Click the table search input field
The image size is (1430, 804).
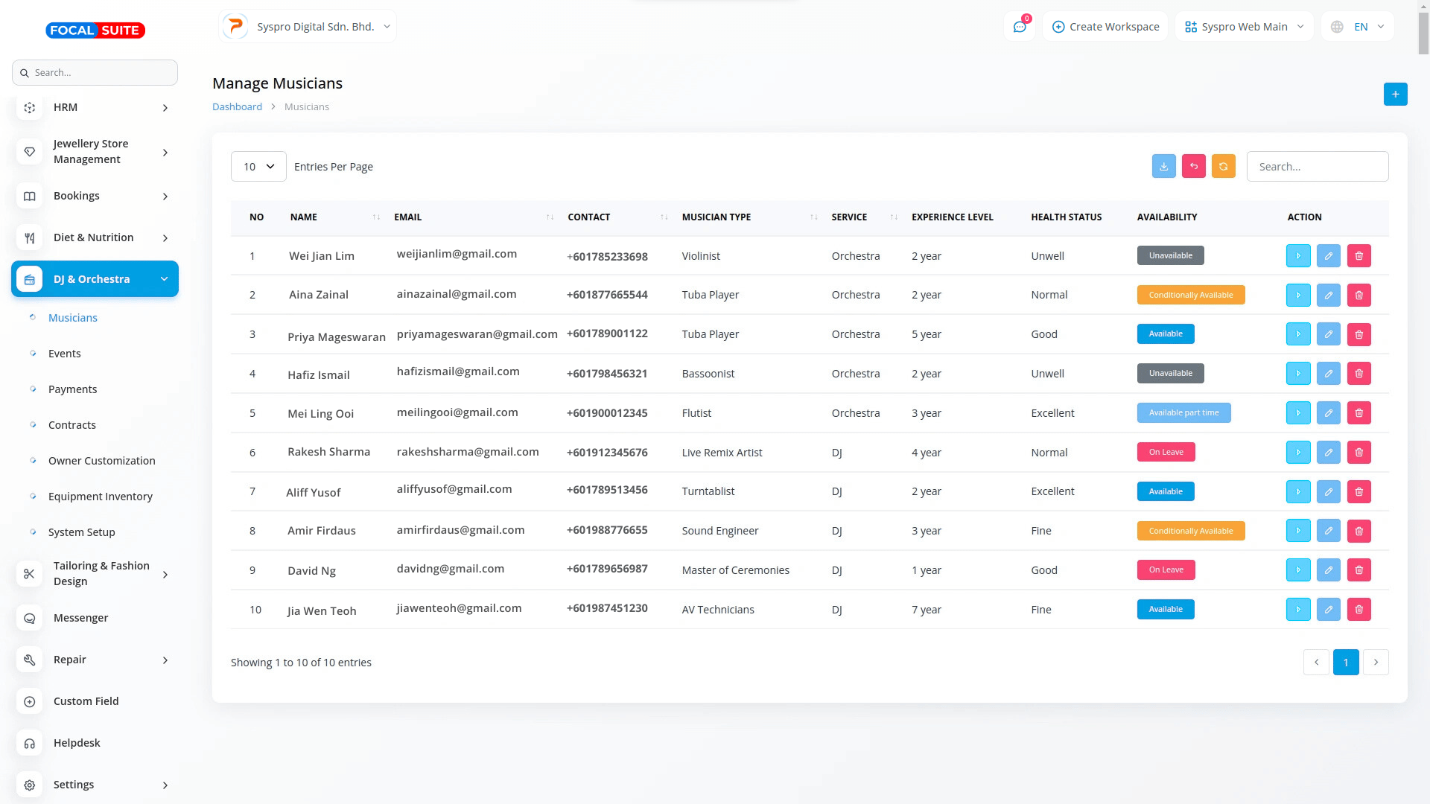click(x=1317, y=167)
